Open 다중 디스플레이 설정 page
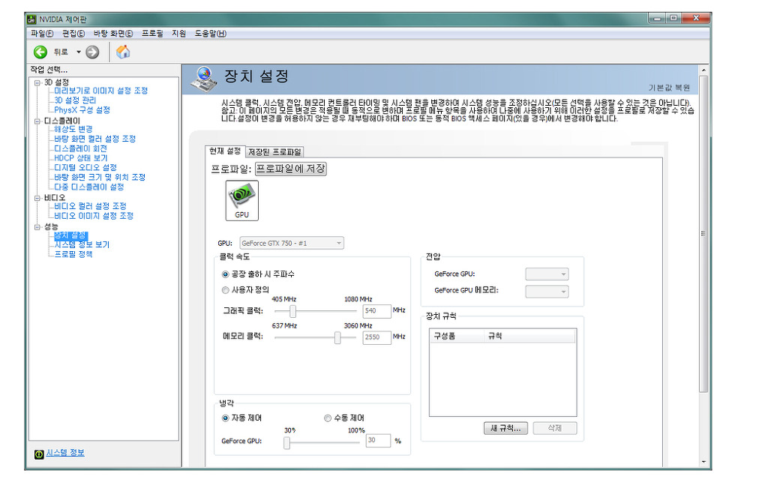Screen dimensions: 768x491 pos(88,187)
